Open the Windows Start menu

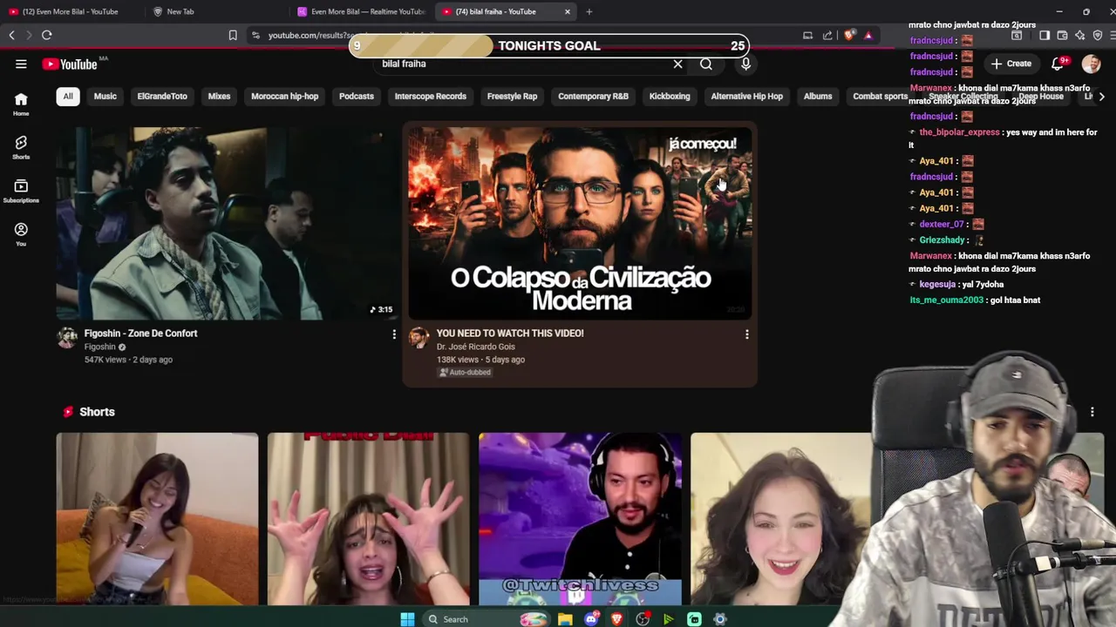coord(407,619)
